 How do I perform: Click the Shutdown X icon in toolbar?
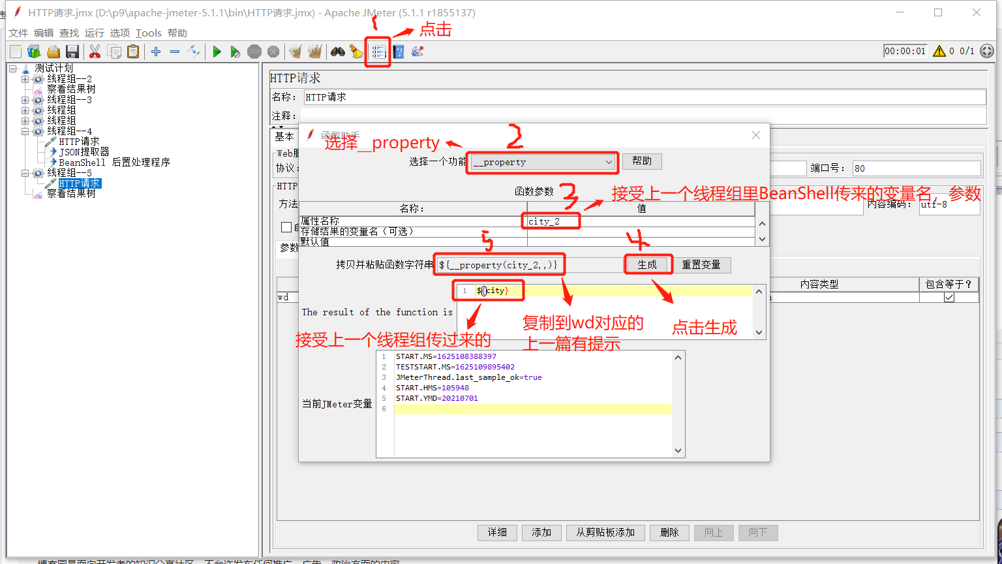tap(273, 52)
